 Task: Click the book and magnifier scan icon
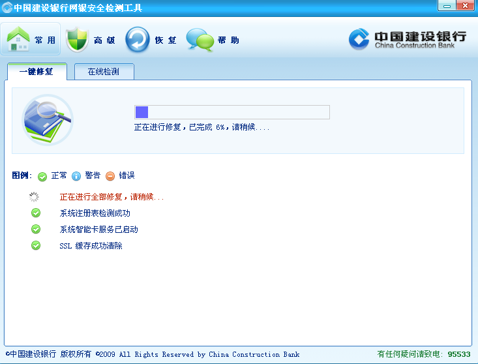click(48, 120)
